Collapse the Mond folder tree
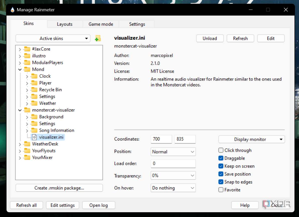This screenshot has height=217, width=299. pos(20,69)
